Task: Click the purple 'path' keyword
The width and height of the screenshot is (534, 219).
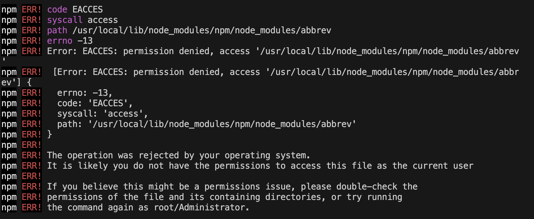Action: 57,30
